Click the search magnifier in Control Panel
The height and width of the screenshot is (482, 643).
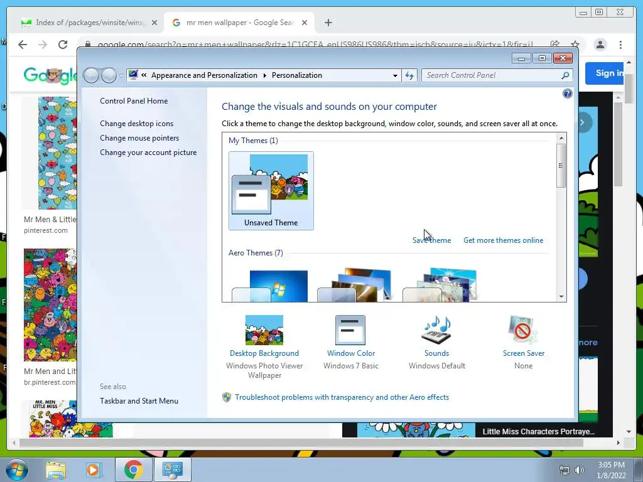566,75
